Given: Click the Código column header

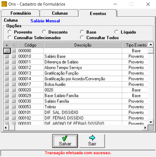Looking at the screenshot, I should [30, 45].
